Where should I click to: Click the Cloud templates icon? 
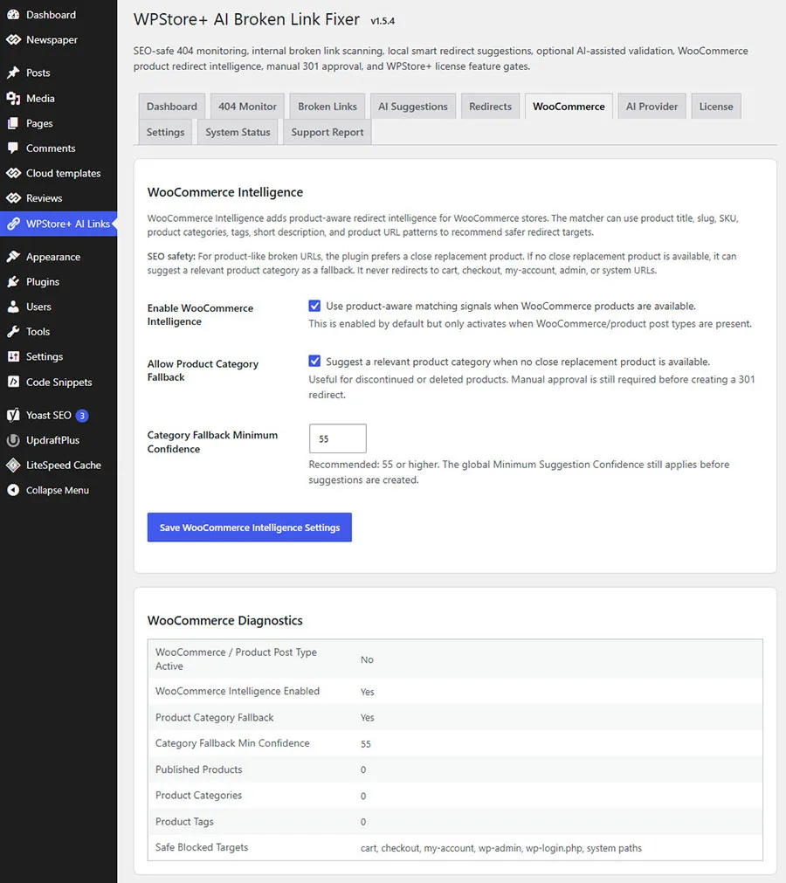[x=13, y=173]
